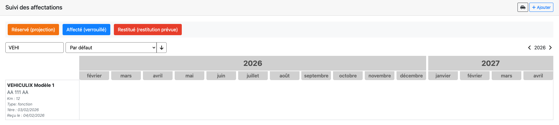Select the janvier 2027 month header

pos(443,76)
